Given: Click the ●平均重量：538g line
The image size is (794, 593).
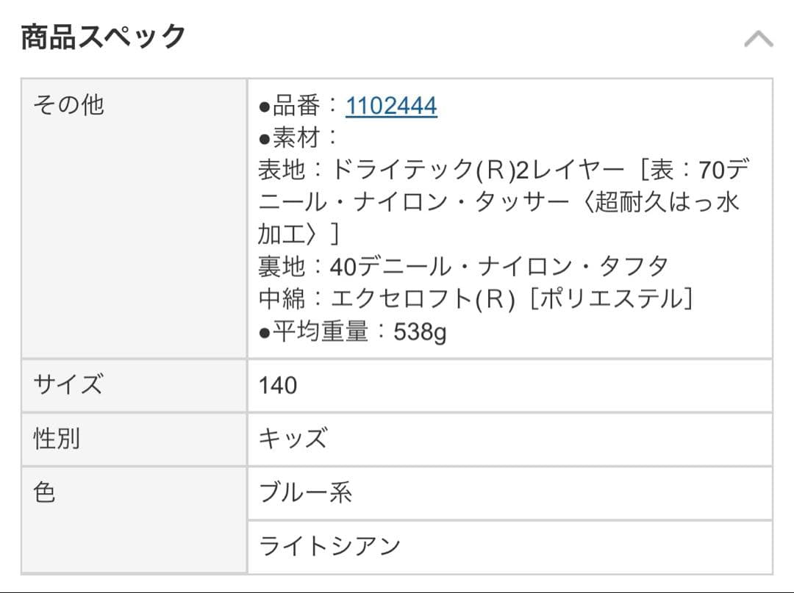Looking at the screenshot, I should [x=353, y=332].
